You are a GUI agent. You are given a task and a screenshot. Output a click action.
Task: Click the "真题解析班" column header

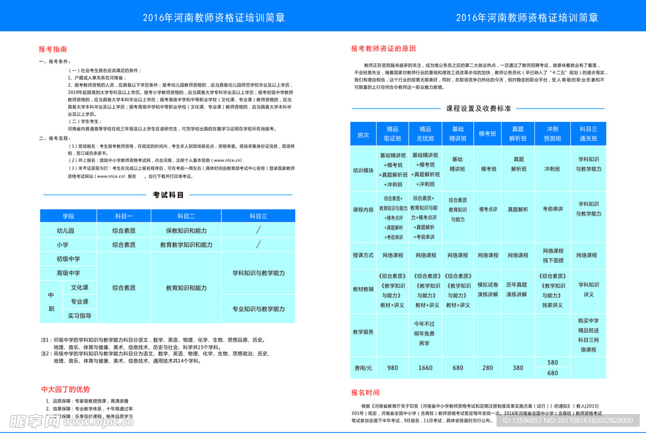click(518, 134)
